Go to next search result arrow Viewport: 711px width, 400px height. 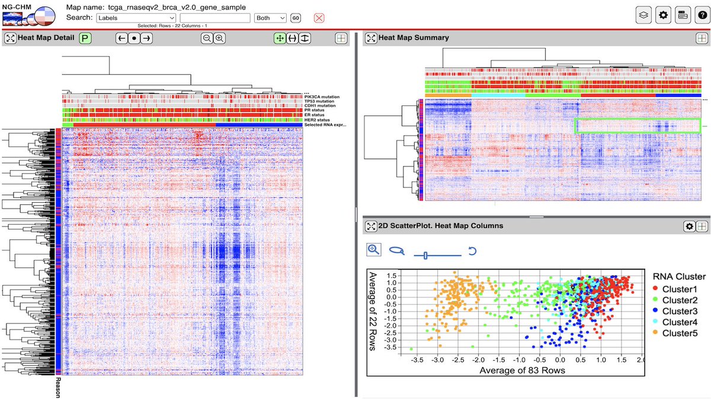[146, 38]
